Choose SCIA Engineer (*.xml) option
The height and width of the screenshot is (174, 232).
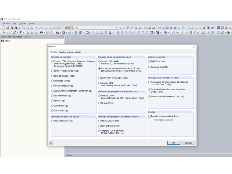(x=100, y=126)
